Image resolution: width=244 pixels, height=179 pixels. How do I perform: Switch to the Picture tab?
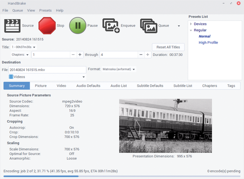pos(41,86)
